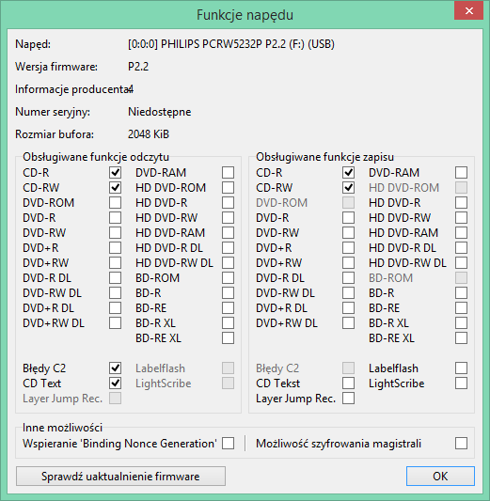Click the drive name 'PHILIPS PCRW5232P' text
The width and height of the screenshot is (490, 501).
212,44
